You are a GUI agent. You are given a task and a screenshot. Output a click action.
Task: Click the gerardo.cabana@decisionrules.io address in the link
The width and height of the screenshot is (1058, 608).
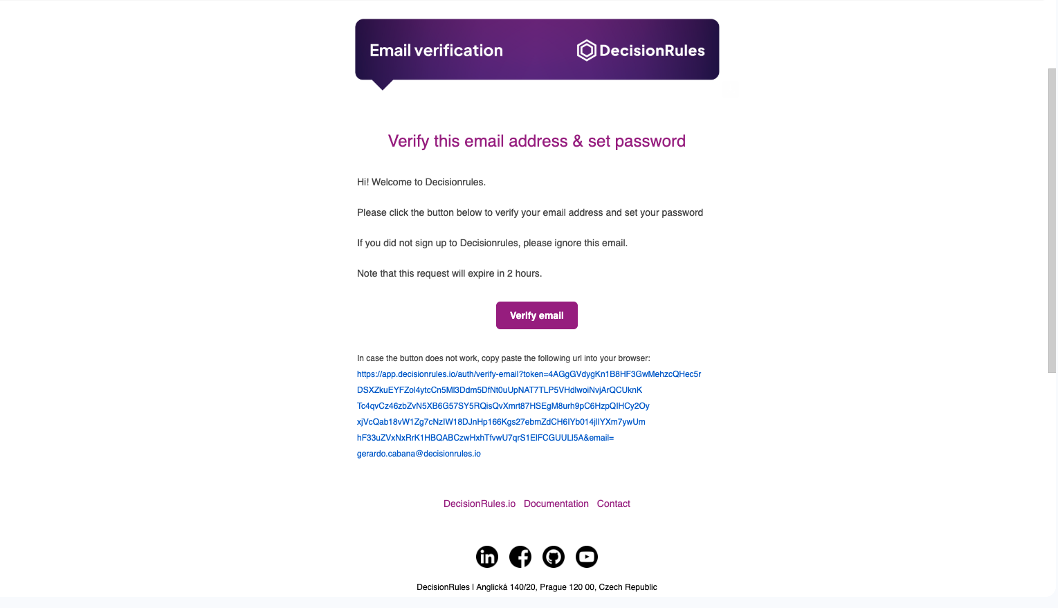click(419, 454)
